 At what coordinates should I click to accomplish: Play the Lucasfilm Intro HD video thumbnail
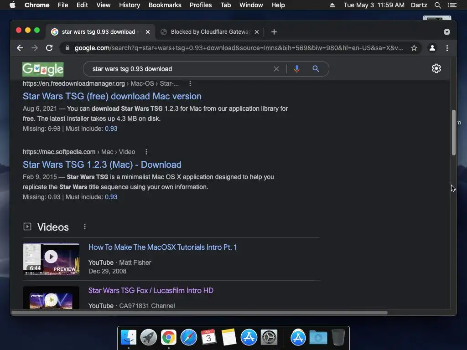pyautogui.click(x=51, y=298)
